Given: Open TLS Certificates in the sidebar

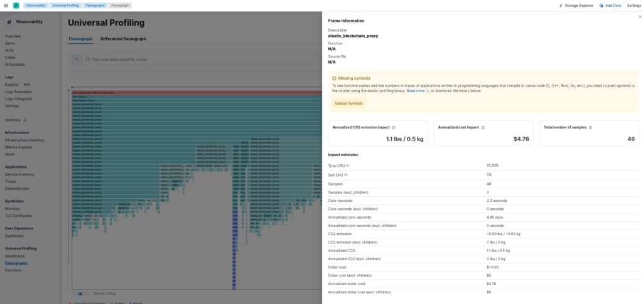Looking at the screenshot, I should tap(18, 216).
